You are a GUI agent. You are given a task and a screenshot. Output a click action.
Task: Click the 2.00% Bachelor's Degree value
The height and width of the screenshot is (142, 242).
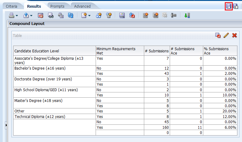click(230, 74)
